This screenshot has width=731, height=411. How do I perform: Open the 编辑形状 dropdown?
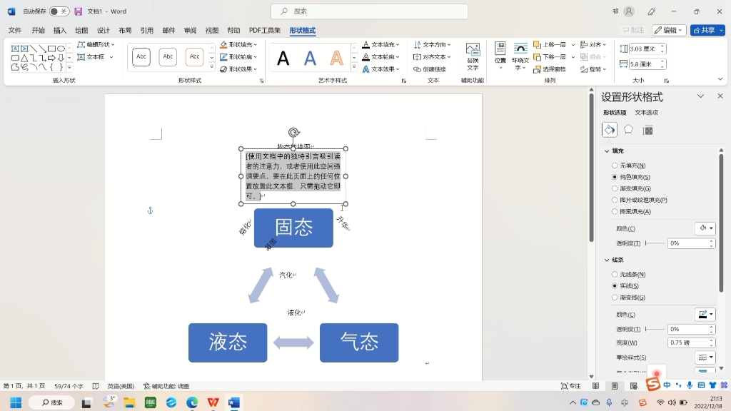coord(97,44)
